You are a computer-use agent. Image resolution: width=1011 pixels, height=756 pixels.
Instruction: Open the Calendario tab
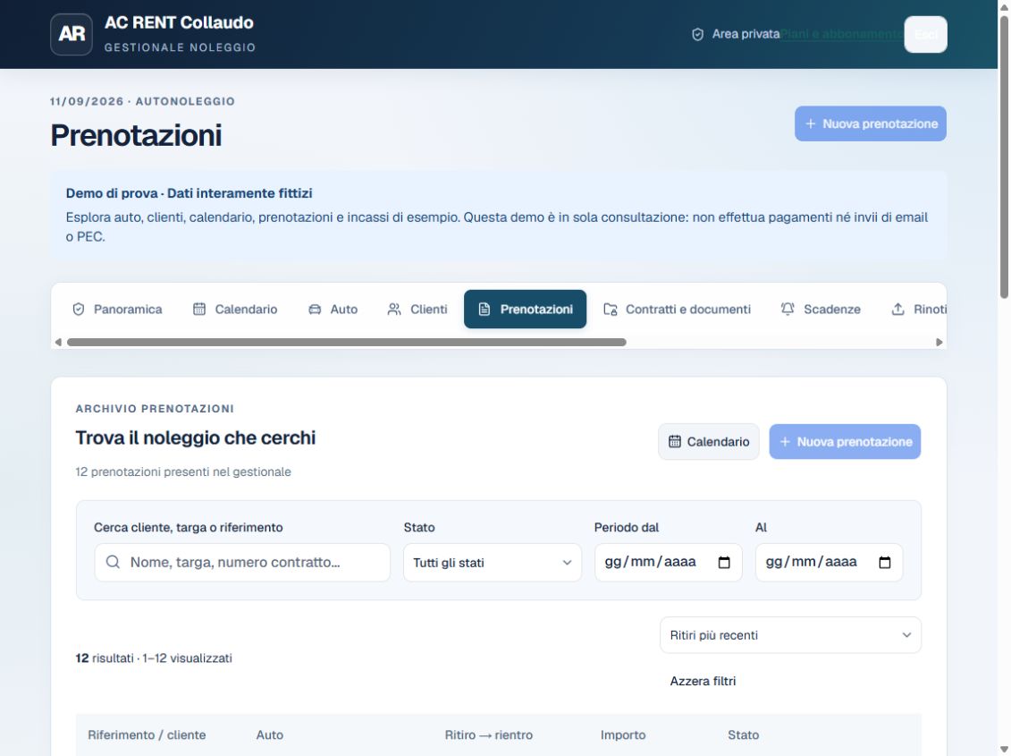click(235, 310)
